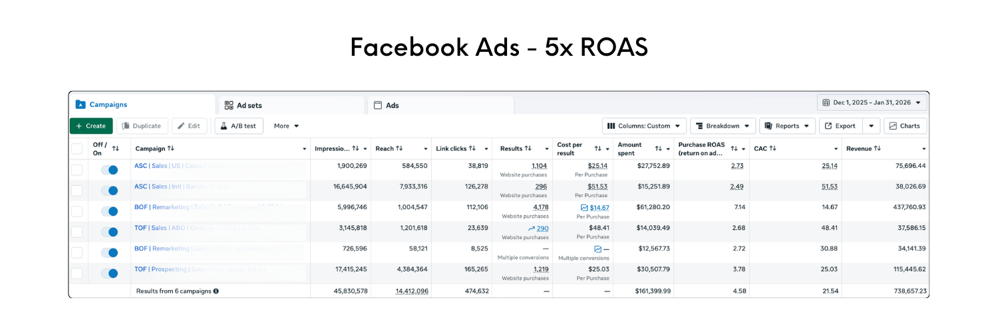Click the total reach value 14,412,096
Image resolution: width=998 pixels, height=332 pixels.
coord(412,291)
